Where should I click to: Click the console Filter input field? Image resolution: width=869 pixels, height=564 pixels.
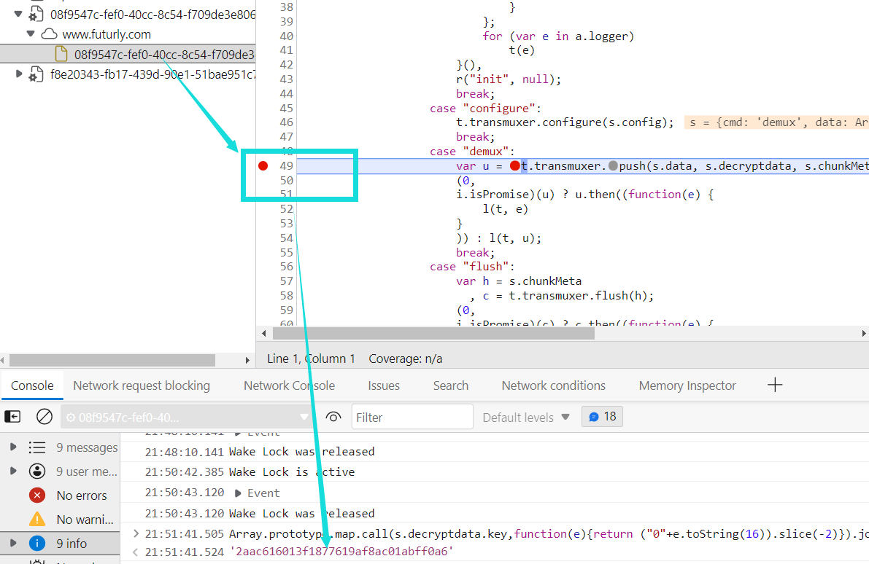[x=412, y=417]
